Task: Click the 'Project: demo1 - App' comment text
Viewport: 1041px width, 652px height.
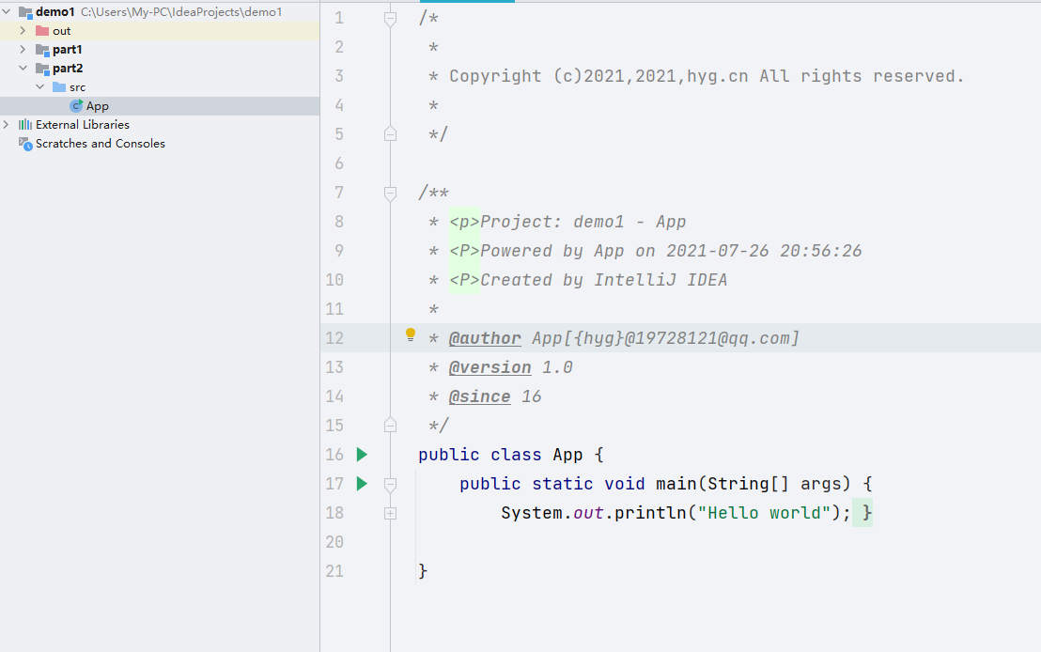Action: click(583, 222)
